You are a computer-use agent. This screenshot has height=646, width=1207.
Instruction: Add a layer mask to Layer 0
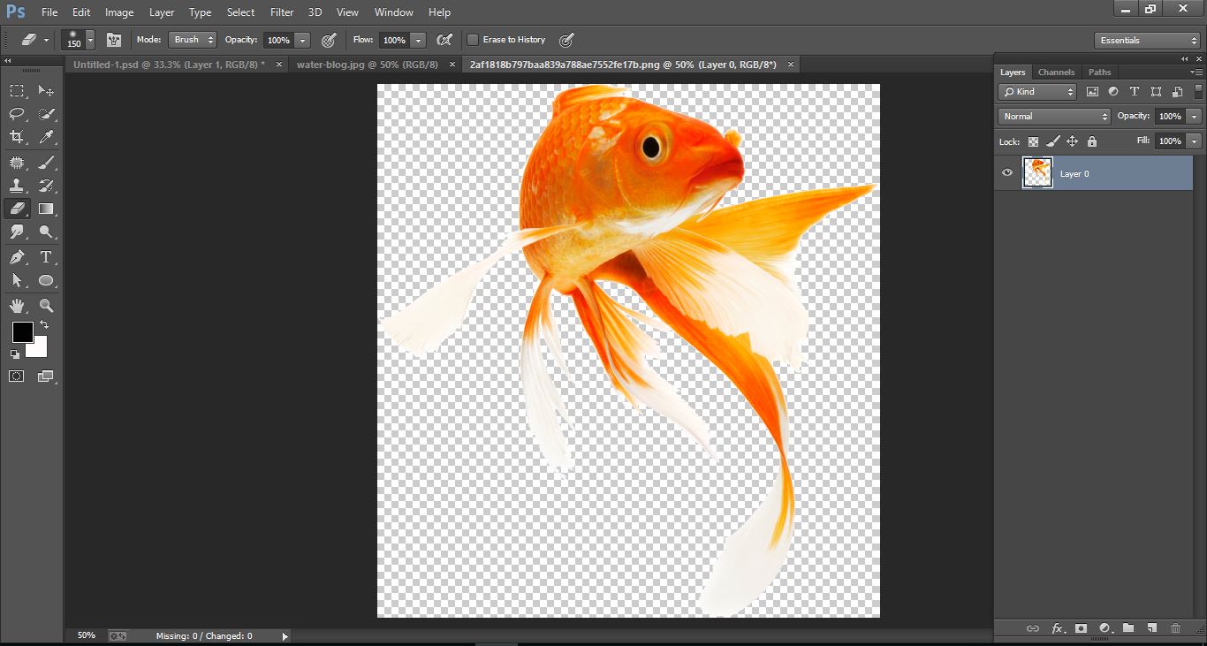point(1081,628)
